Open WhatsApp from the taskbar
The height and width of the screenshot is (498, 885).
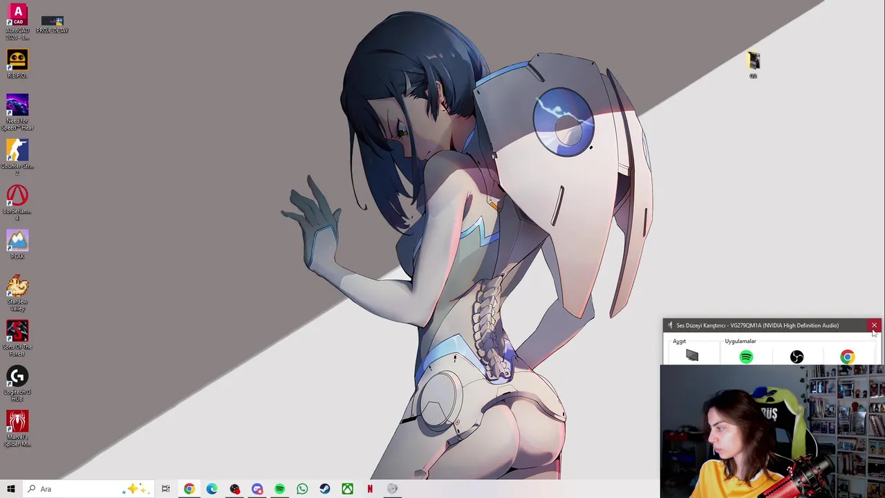(302, 489)
